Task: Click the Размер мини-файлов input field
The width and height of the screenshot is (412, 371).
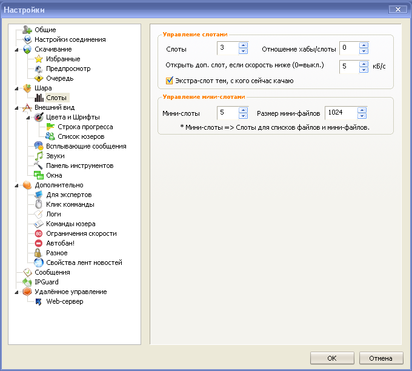Action: coord(341,113)
